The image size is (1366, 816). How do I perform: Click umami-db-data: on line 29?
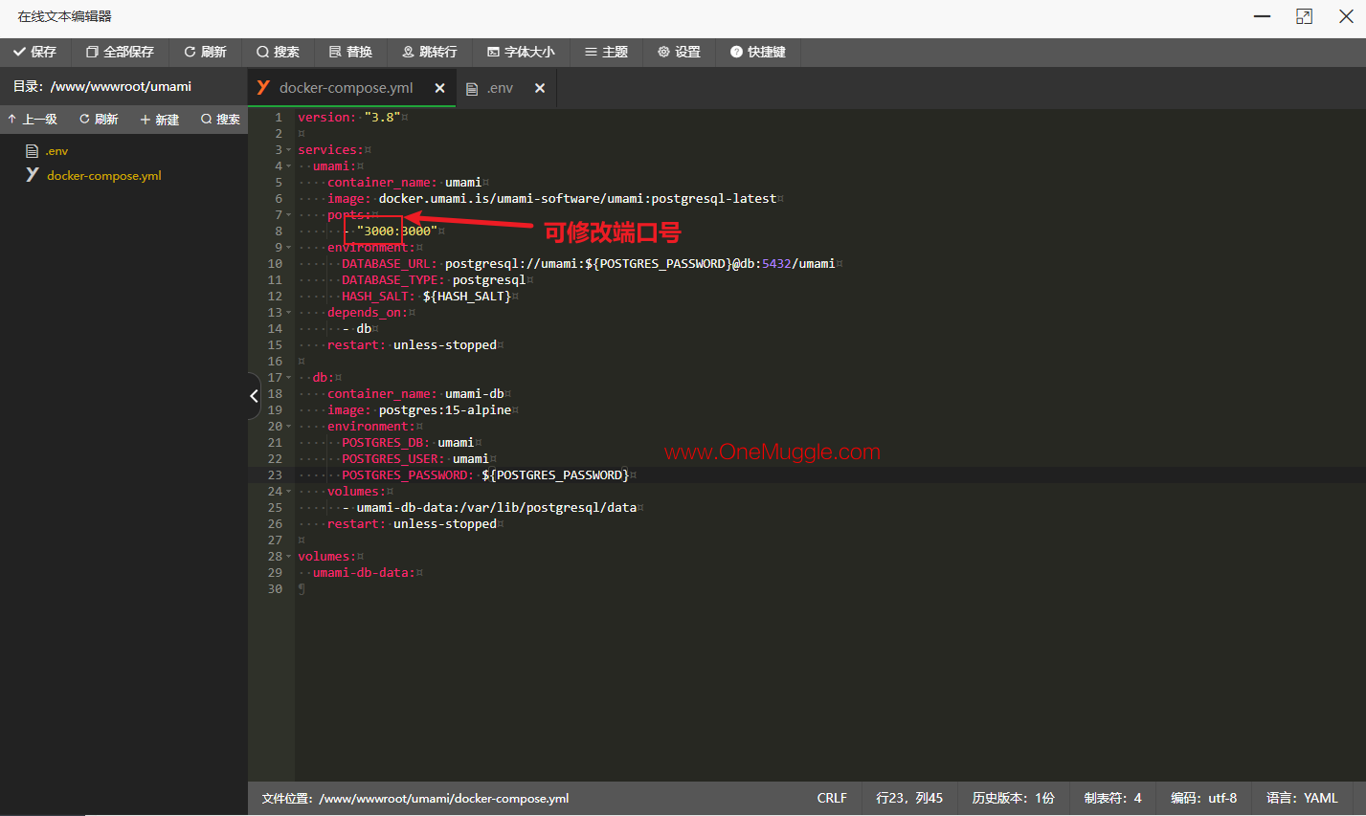(x=364, y=573)
